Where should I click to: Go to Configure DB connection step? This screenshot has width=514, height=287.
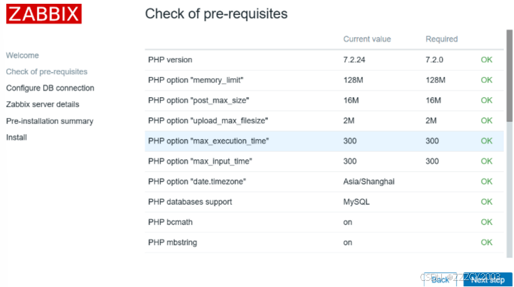[50, 88]
